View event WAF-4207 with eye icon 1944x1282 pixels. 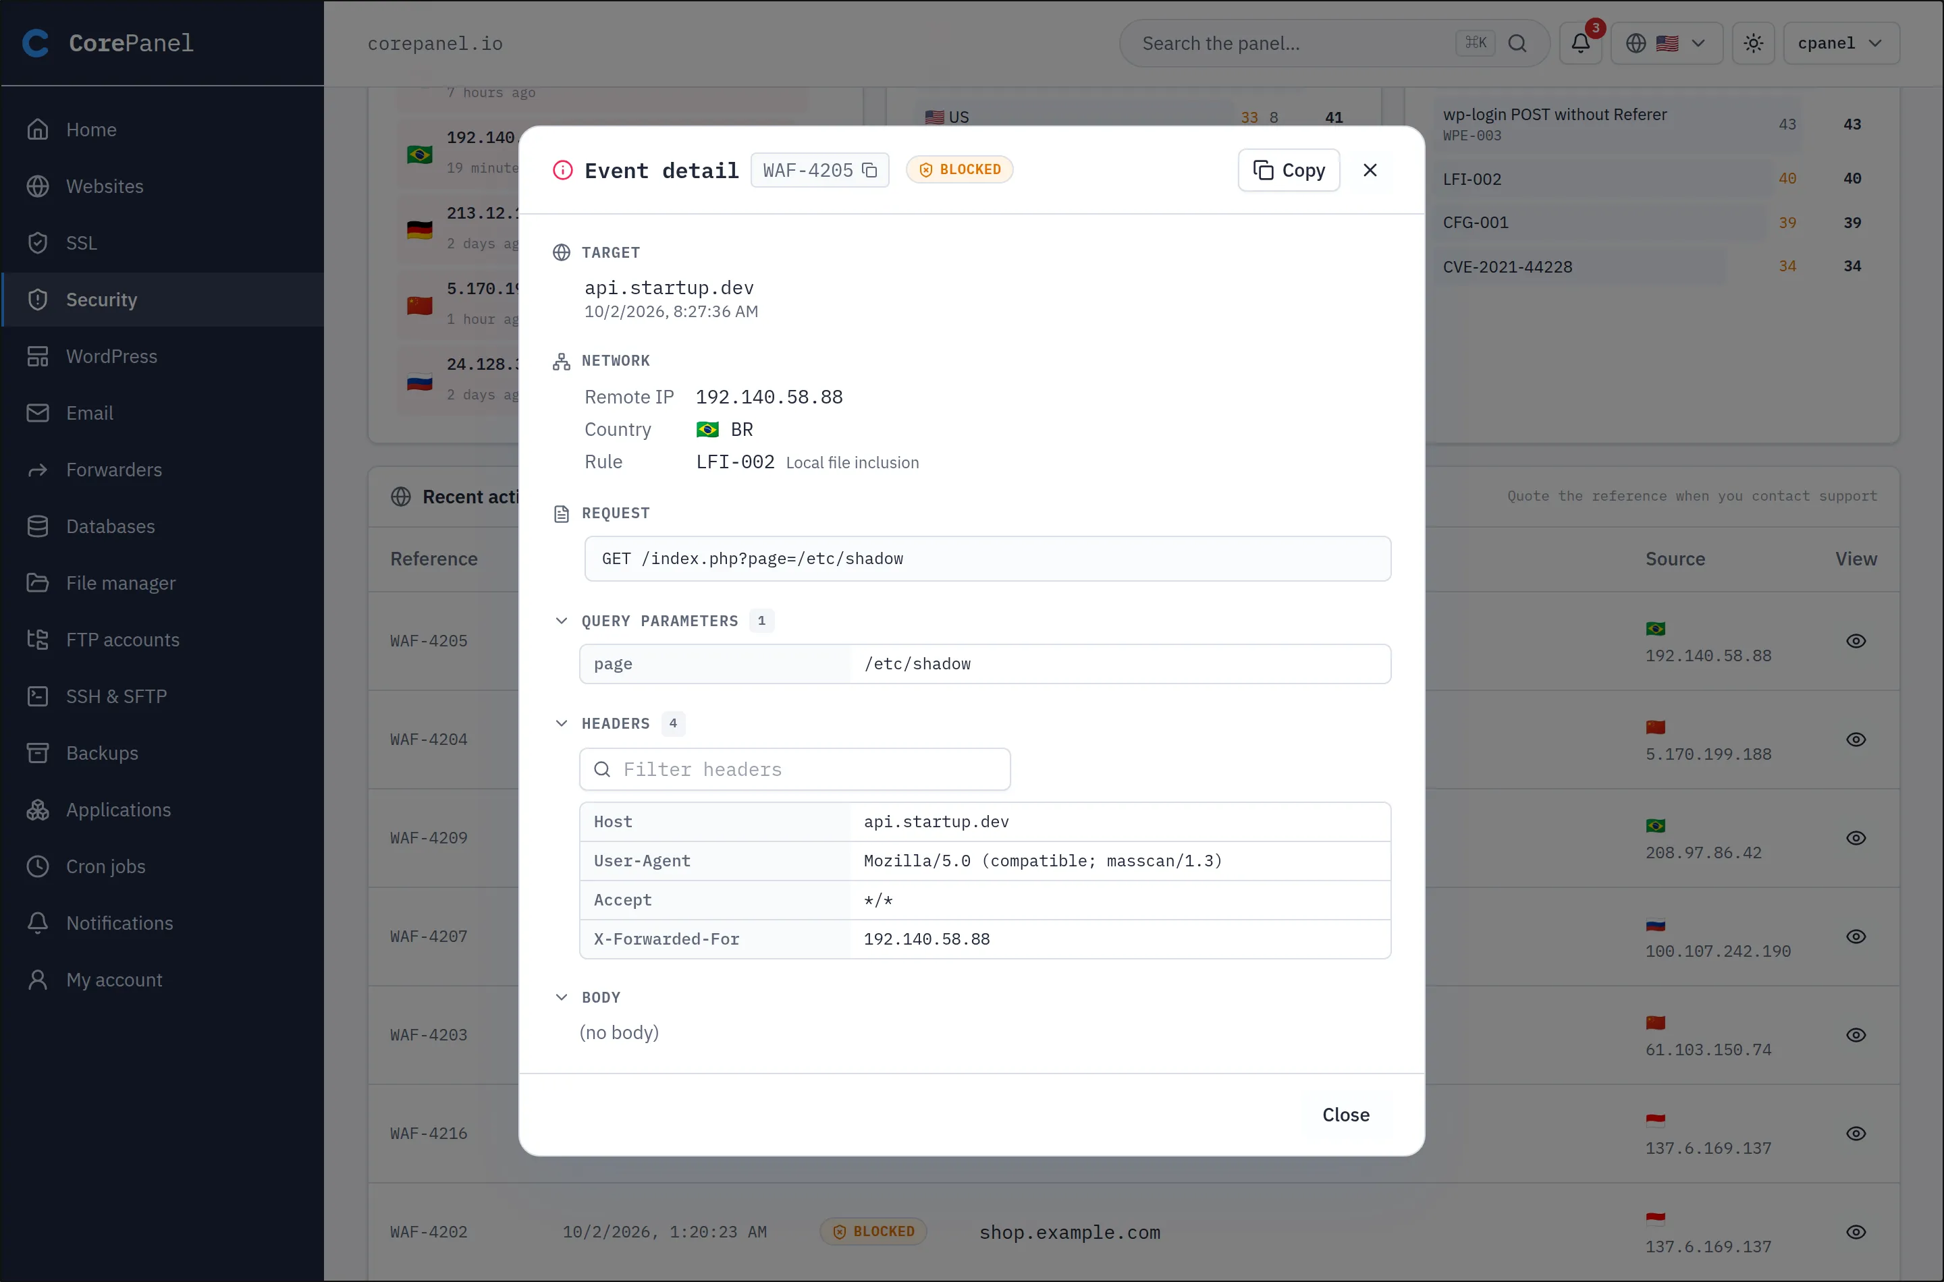(x=1856, y=936)
